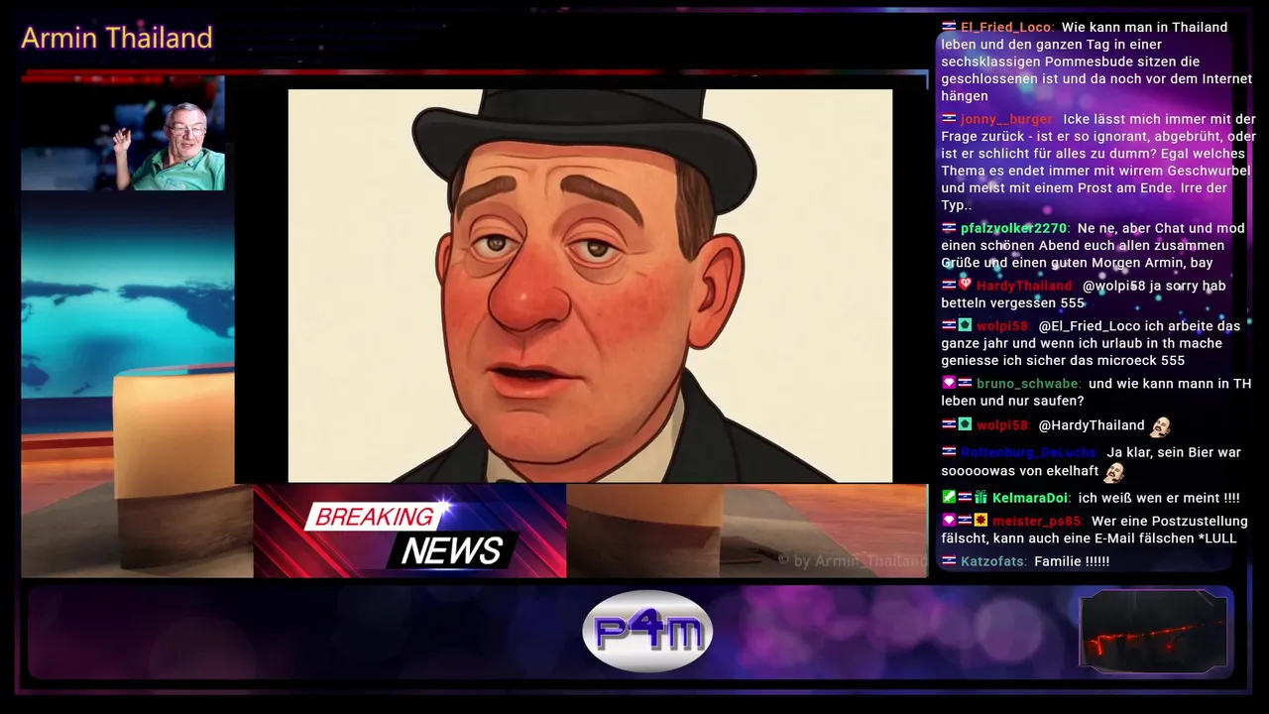This screenshot has width=1269, height=714.
Task: Click the '@wolpi58' mention in HardyThailand's message
Action: pos(1114,286)
